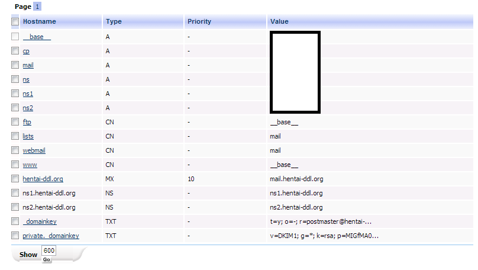This screenshot has width=478, height=270.
Task: Select the checkbox beside the mail record
Action: click(15, 65)
